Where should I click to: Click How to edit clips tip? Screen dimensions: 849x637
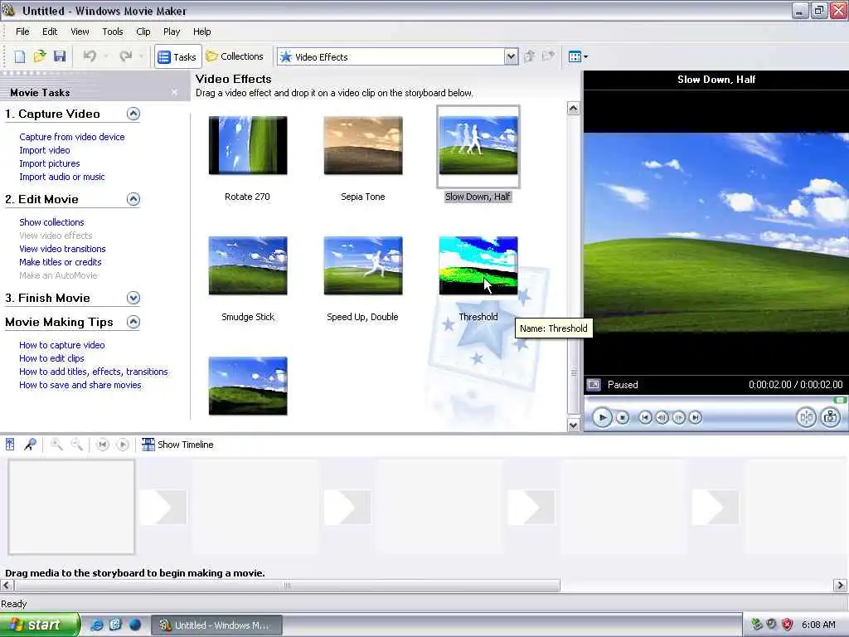pyautogui.click(x=51, y=358)
